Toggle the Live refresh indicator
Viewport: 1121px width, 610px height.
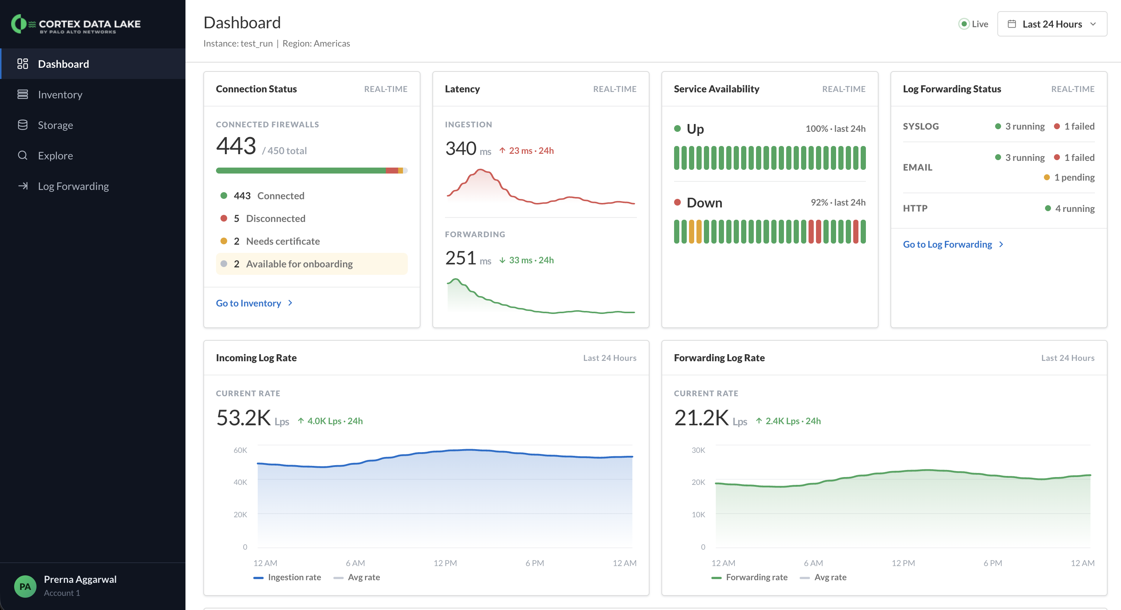pyautogui.click(x=974, y=24)
